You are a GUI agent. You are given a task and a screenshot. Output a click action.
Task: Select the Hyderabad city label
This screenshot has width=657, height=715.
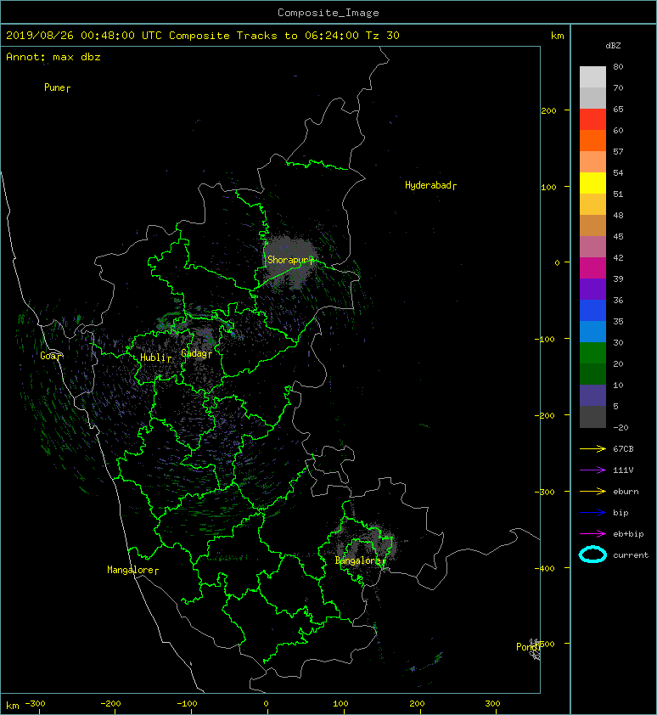click(430, 185)
